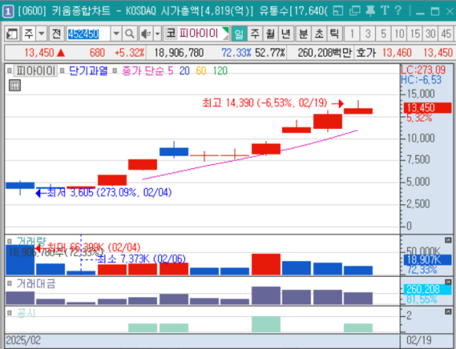This screenshot has width=456, height=349.
Task: Close the 거래량 volume panel
Action: 448,241
